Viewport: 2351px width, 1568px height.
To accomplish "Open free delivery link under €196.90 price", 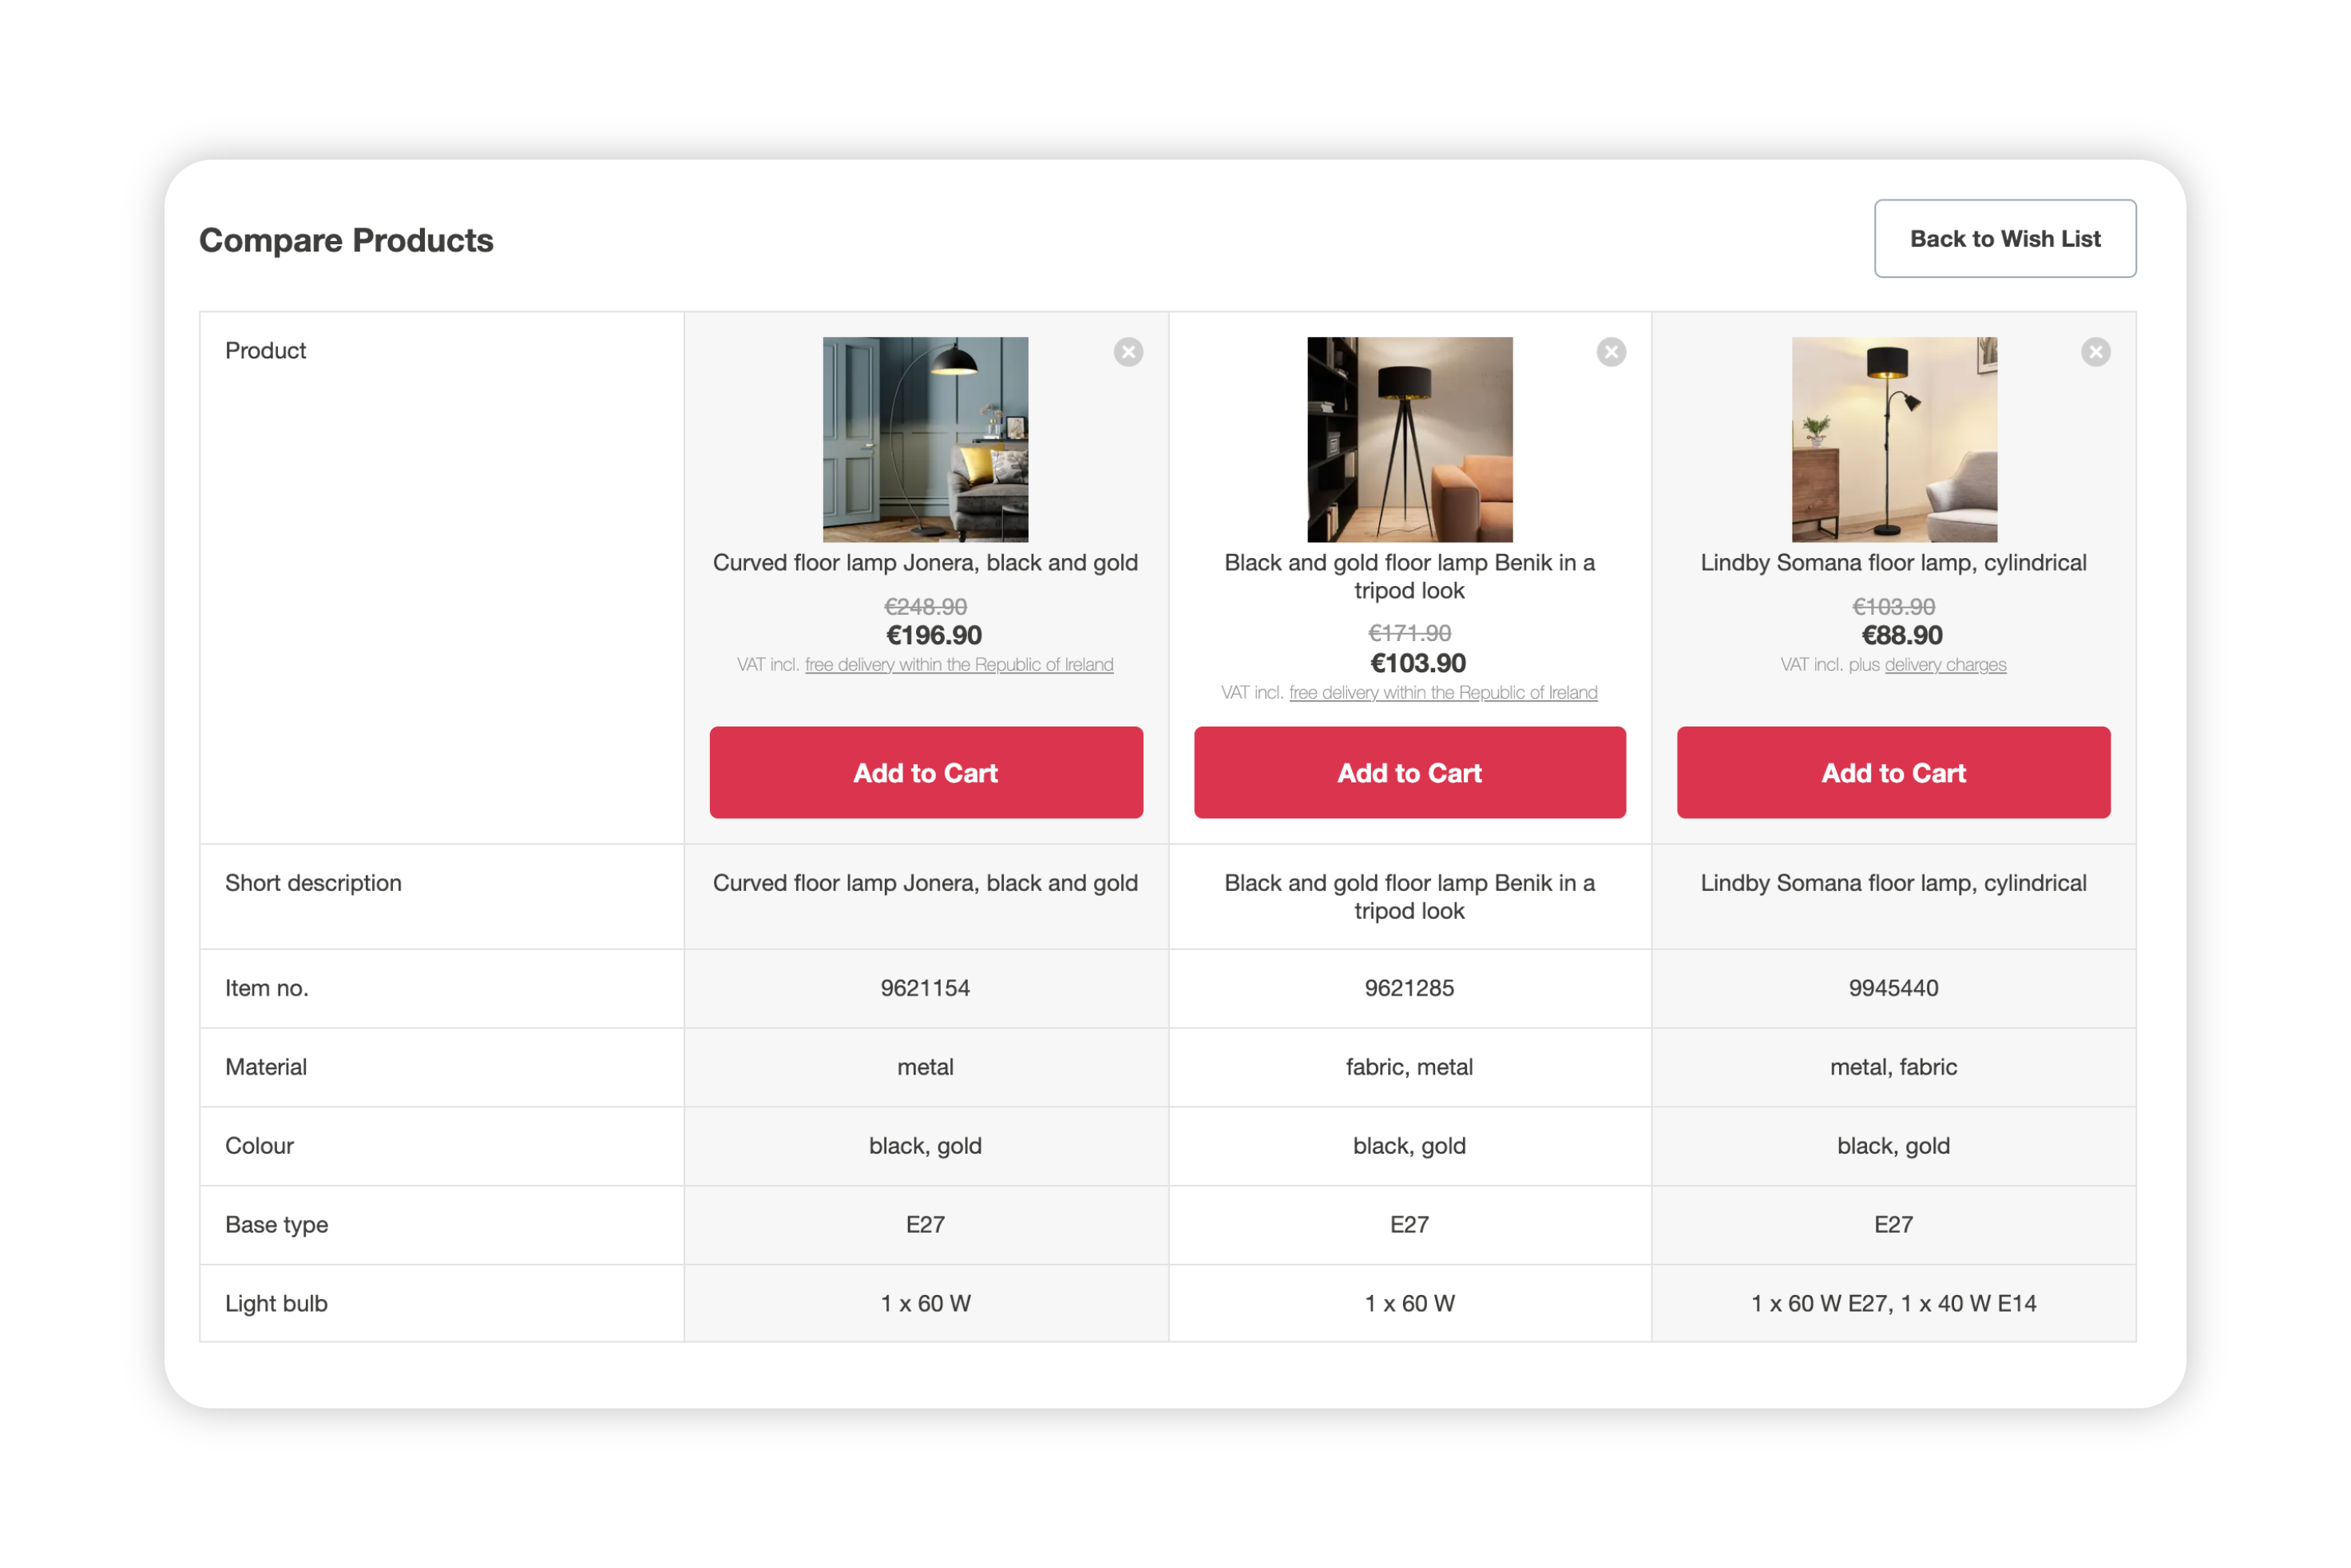I will 959,665.
